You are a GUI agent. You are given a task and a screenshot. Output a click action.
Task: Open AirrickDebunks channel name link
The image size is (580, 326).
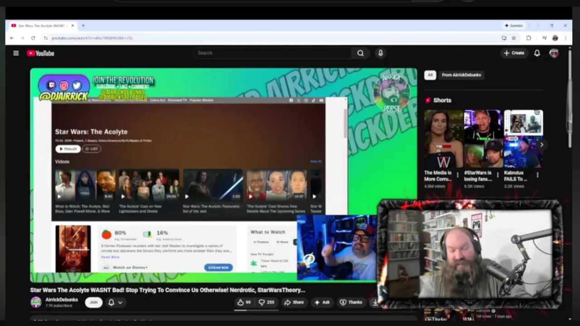(x=62, y=299)
